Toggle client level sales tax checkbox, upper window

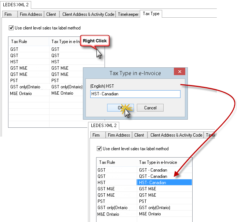[x=11, y=28]
